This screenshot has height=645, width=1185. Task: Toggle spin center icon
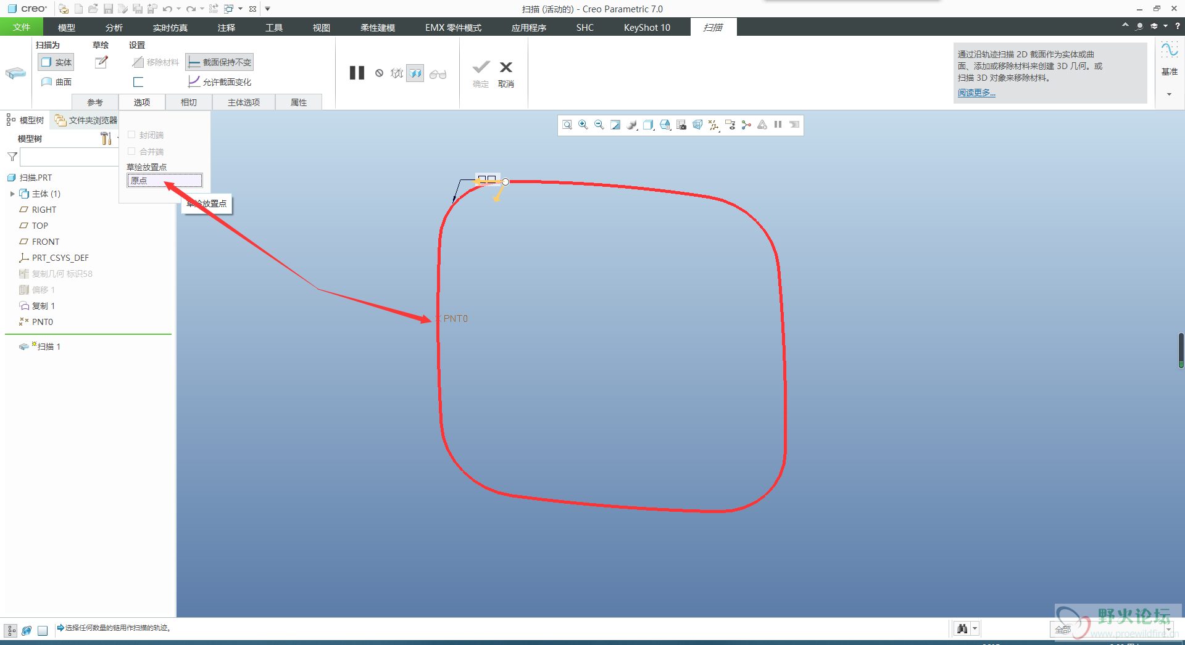click(746, 125)
